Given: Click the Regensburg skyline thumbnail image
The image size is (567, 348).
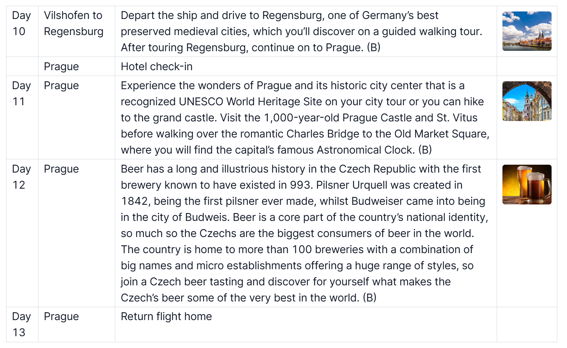Looking at the screenshot, I should pyautogui.click(x=526, y=31).
